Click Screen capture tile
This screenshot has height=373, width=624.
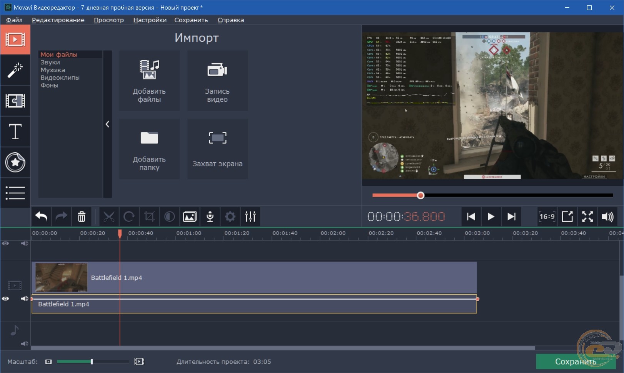217,149
